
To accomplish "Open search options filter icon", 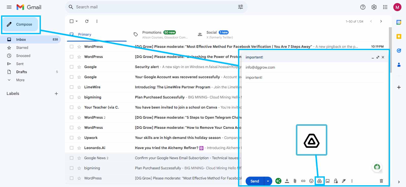I will (241, 7).
